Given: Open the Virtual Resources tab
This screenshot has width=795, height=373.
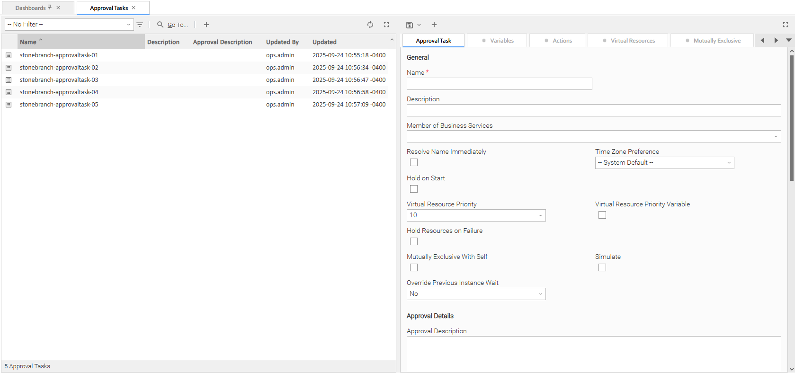Looking at the screenshot, I should click(628, 41).
